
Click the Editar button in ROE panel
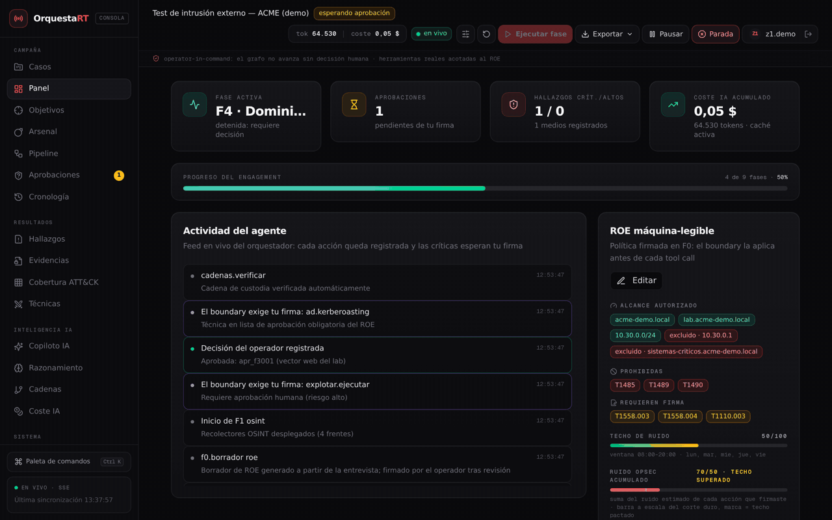[636, 280]
